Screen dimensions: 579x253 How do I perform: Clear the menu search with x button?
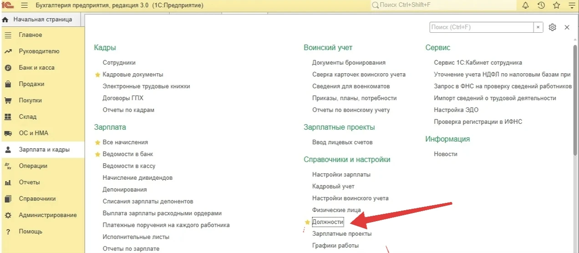[x=538, y=27]
